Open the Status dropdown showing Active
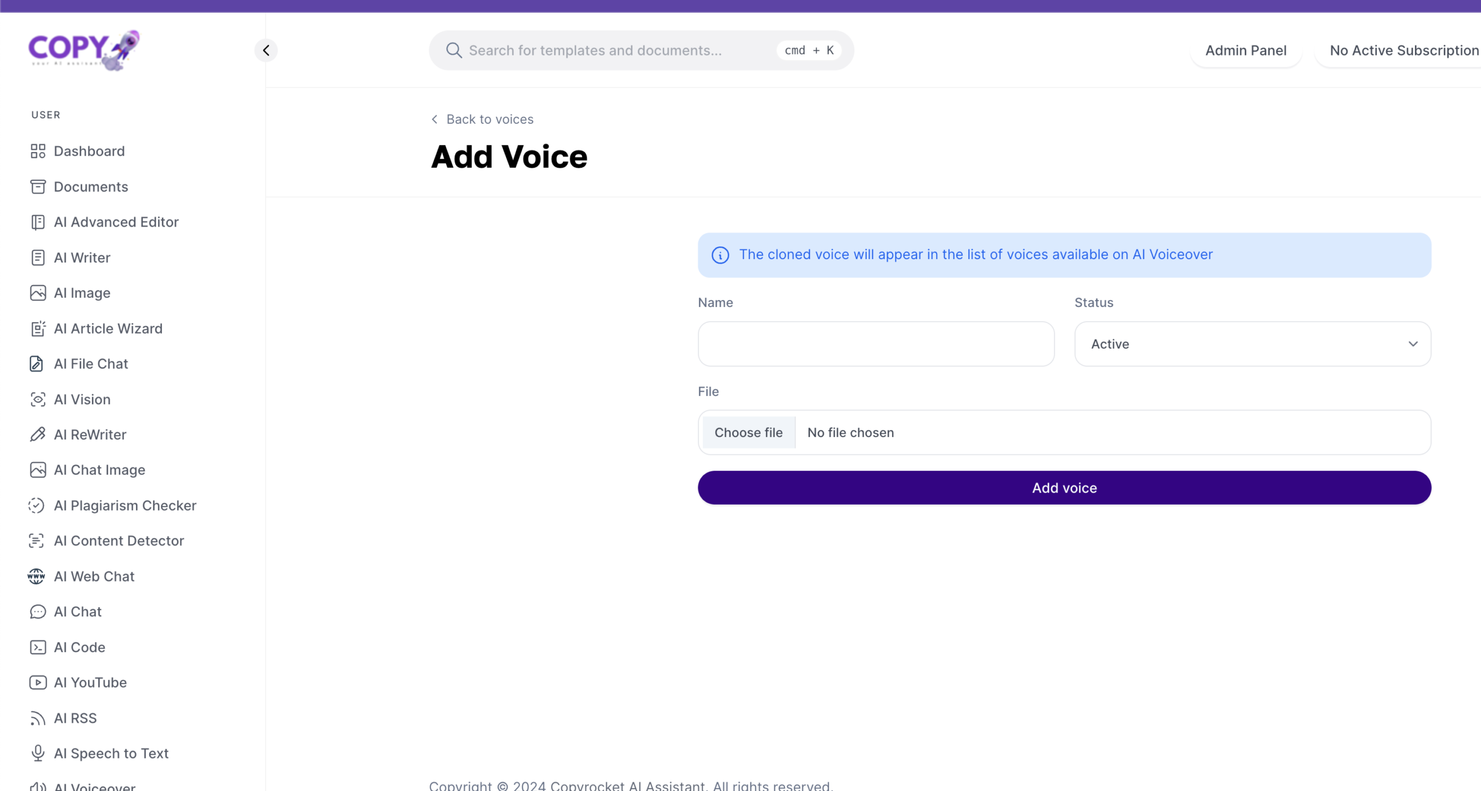Viewport: 1481px width, 791px height. (1252, 344)
